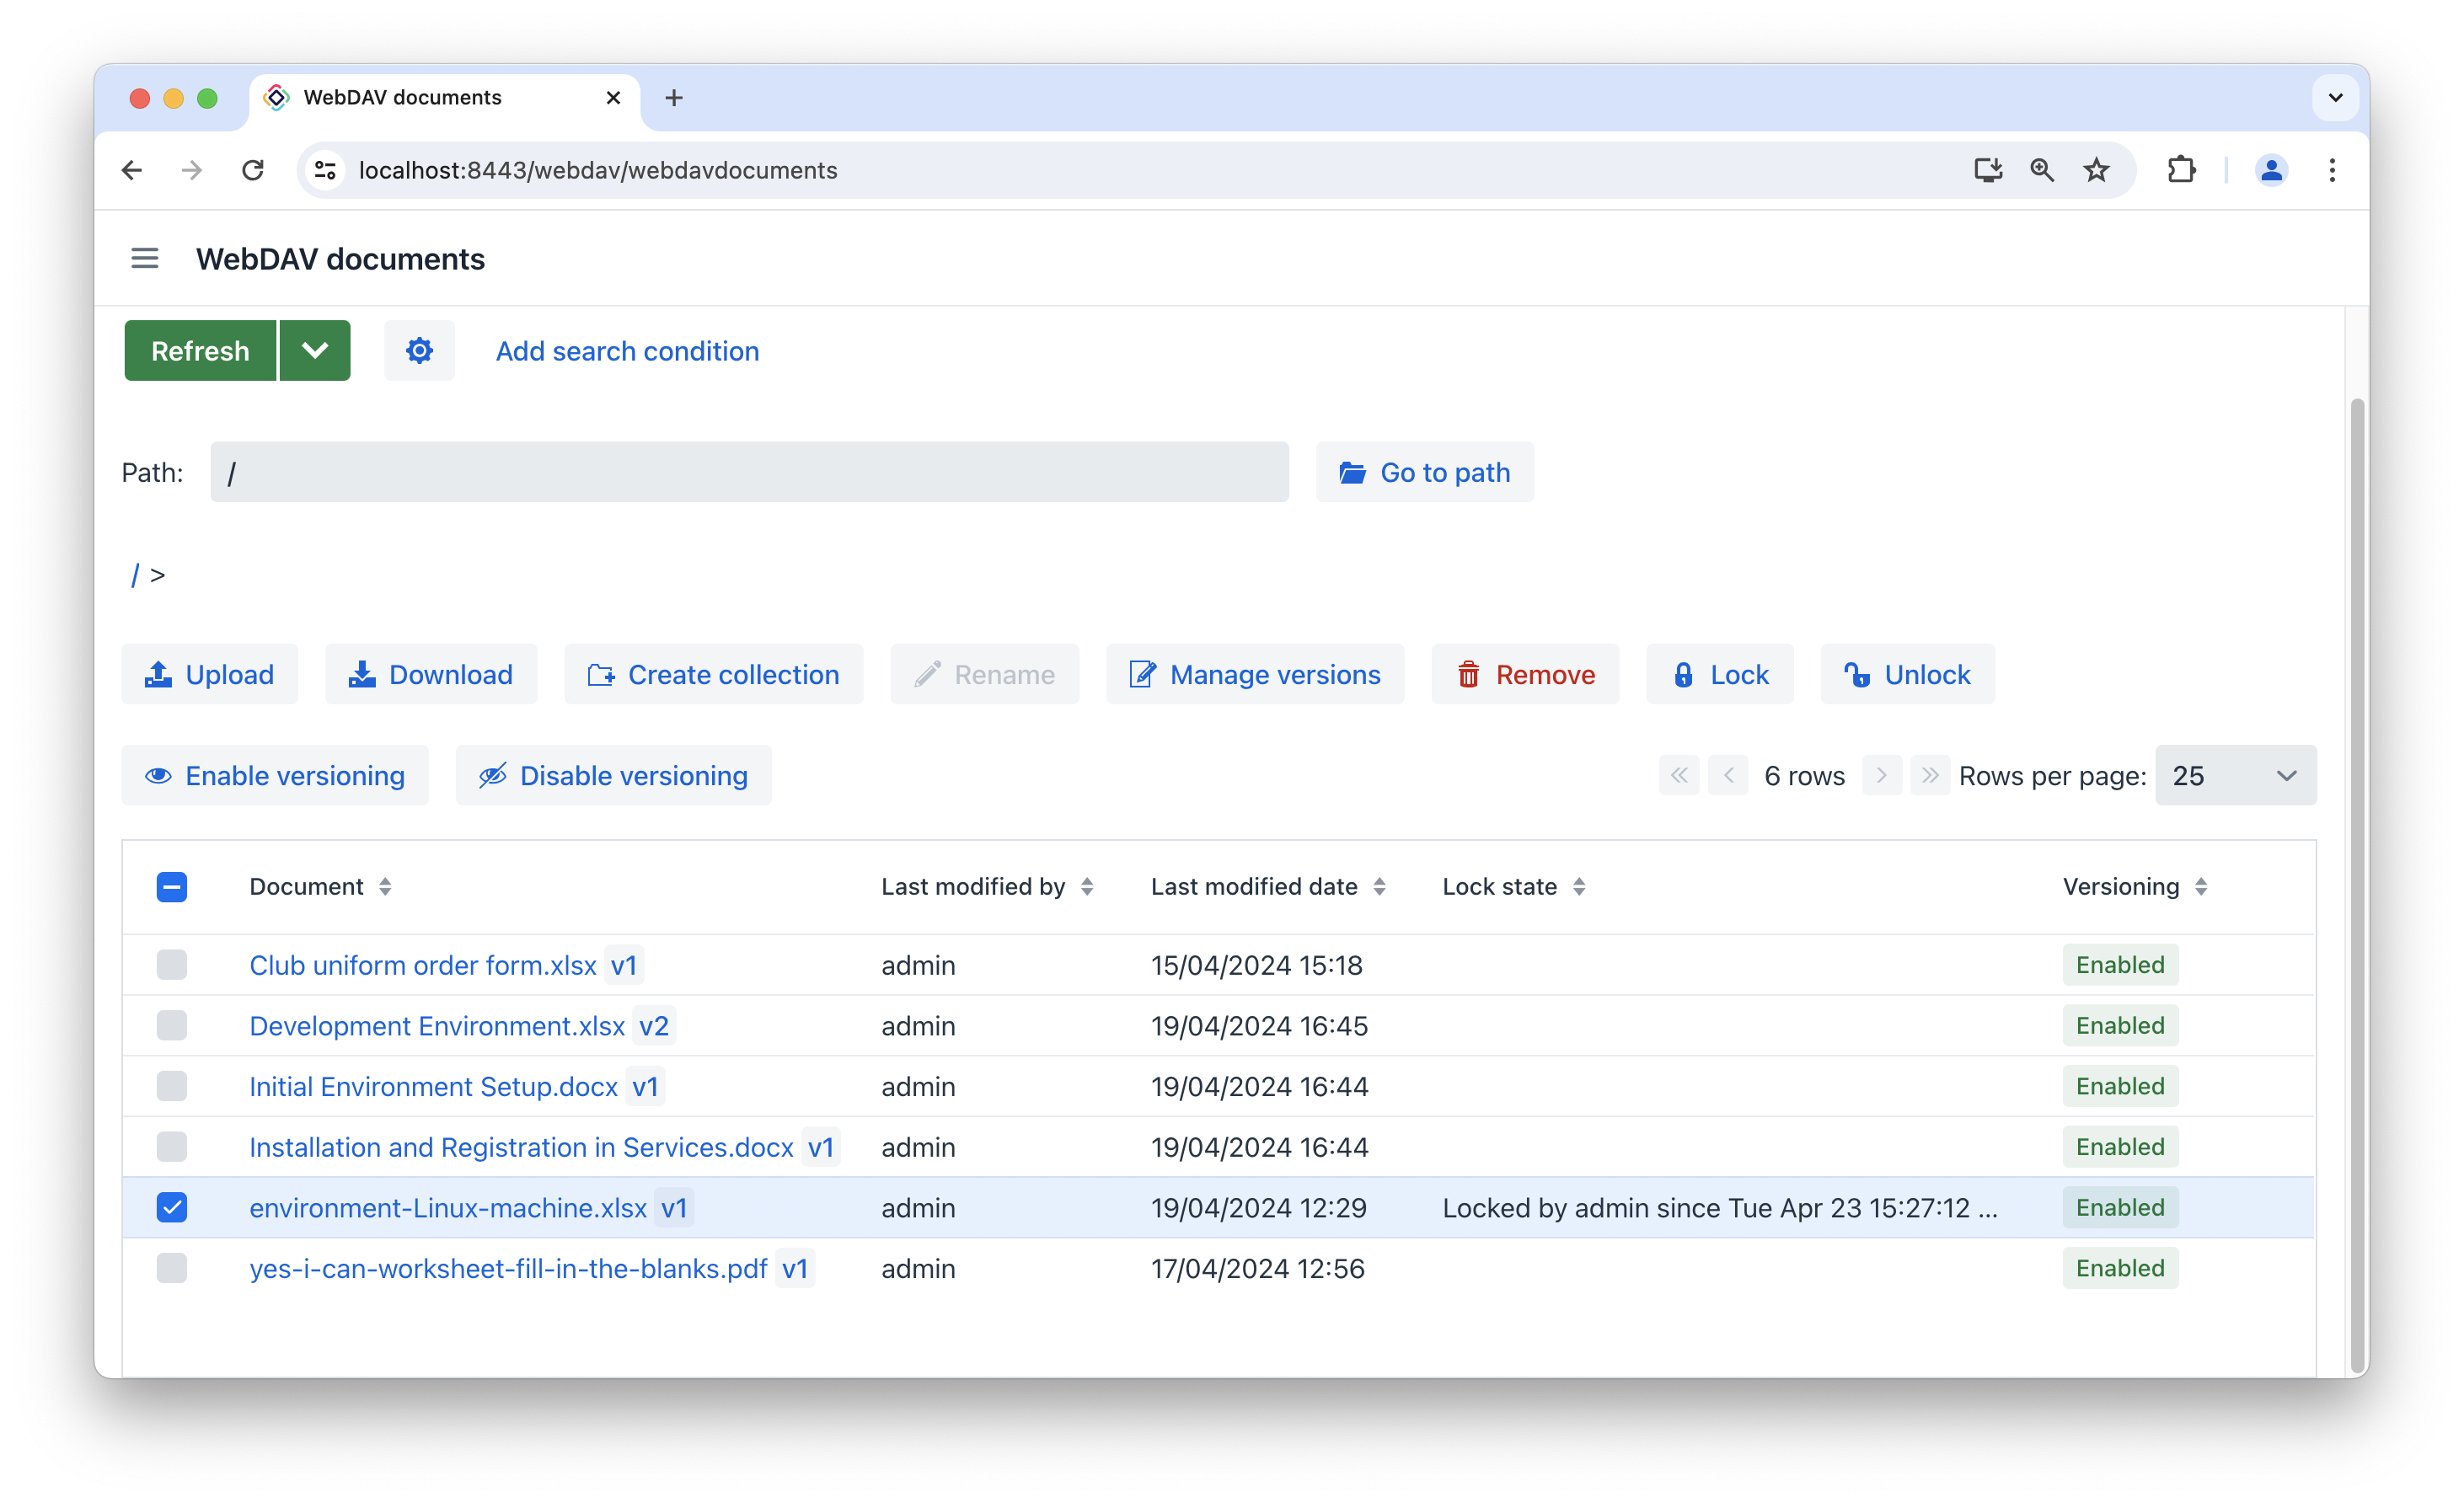Open the settings gear next to Refresh
Image resolution: width=2464 pixels, height=1503 pixels.
point(419,350)
